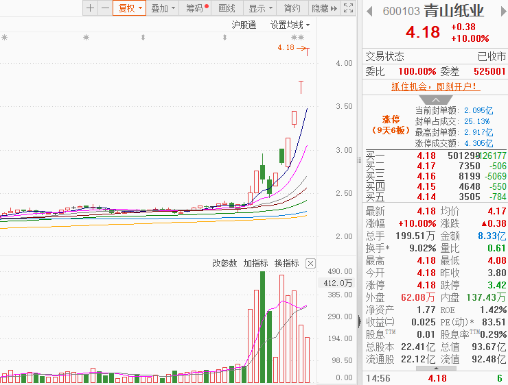The height and width of the screenshot is (385, 508).
Task: Open the 复权 dropdown
Action: 130,8
